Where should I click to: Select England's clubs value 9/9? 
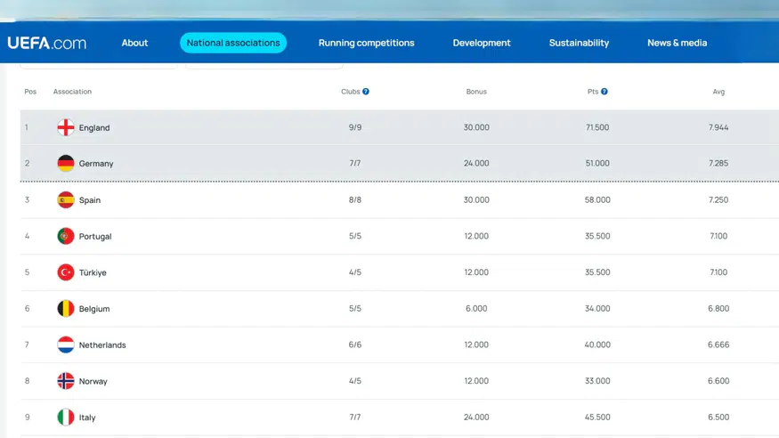tap(354, 127)
